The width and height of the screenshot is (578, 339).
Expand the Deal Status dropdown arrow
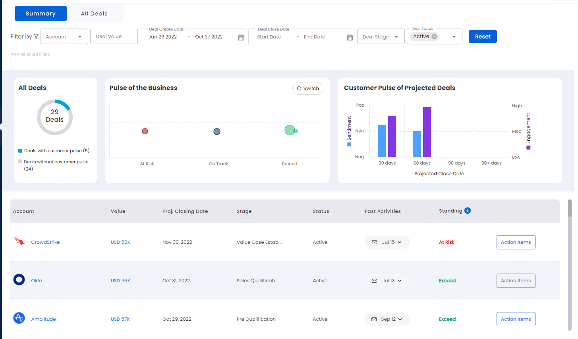click(454, 37)
